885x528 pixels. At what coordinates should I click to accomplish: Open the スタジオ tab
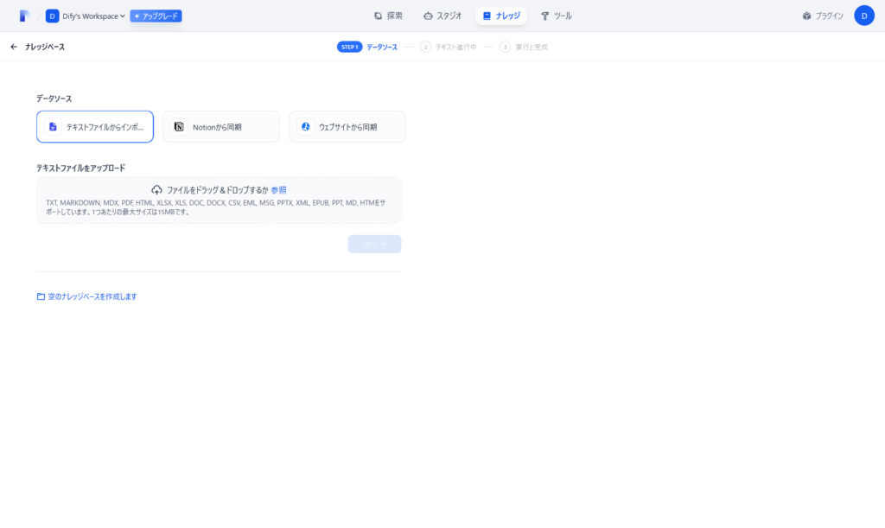coord(442,16)
